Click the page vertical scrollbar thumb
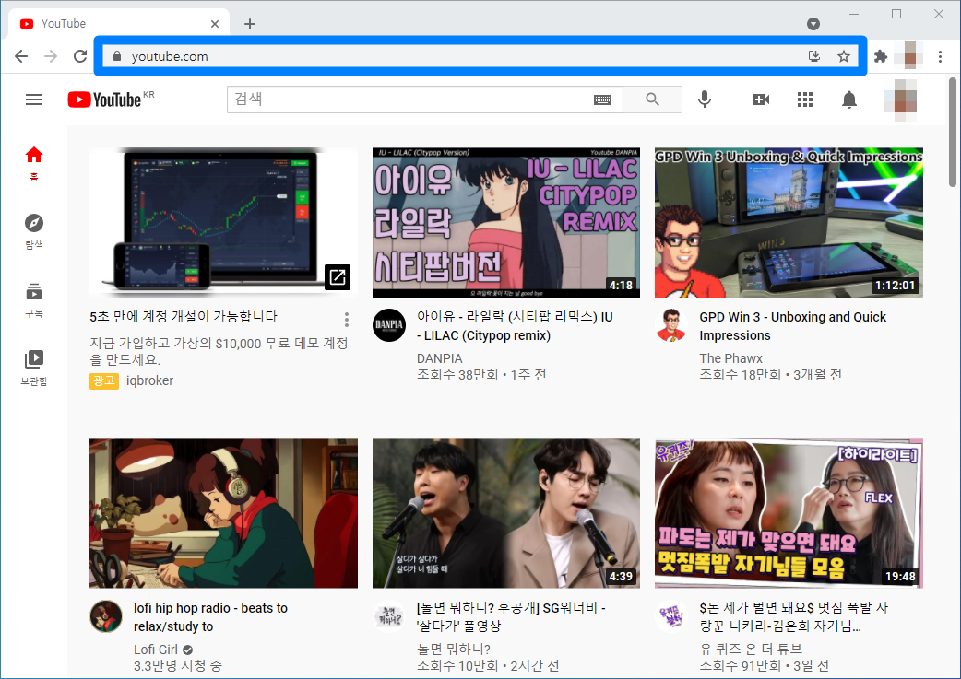The width and height of the screenshot is (961, 679). [x=952, y=132]
